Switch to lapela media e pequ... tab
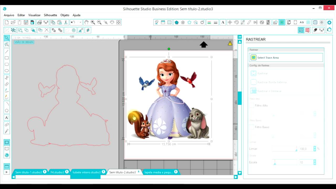The image size is (336, 189). point(159,172)
